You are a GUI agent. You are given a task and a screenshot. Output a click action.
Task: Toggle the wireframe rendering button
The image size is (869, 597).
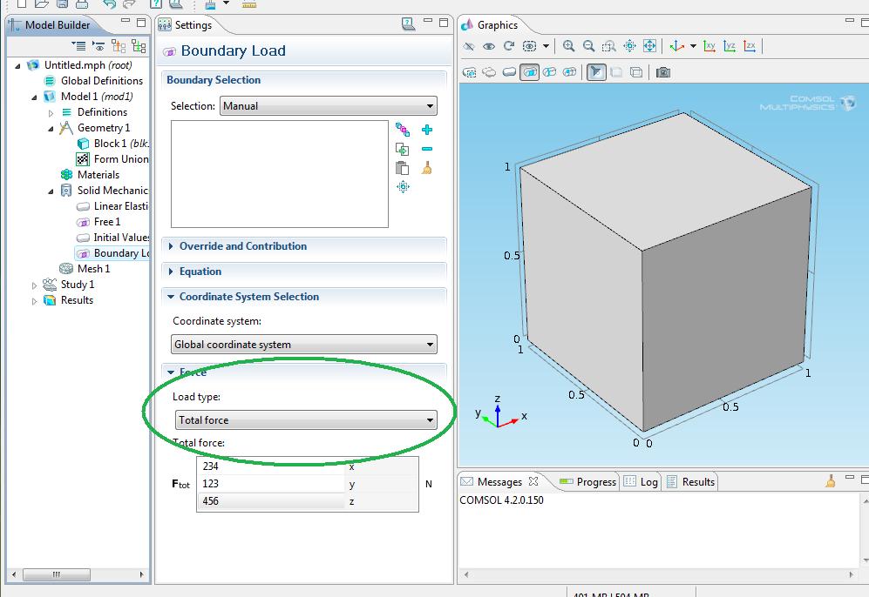click(x=636, y=72)
